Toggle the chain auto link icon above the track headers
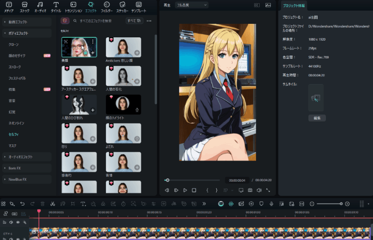 point(14,214)
